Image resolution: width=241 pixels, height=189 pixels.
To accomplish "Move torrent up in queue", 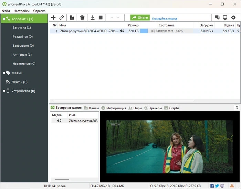I will click(x=112, y=18).
